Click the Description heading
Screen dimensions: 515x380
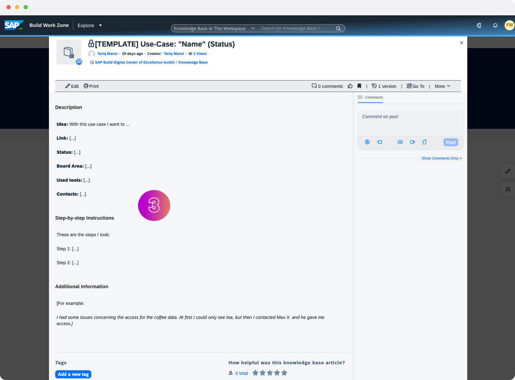pos(69,107)
